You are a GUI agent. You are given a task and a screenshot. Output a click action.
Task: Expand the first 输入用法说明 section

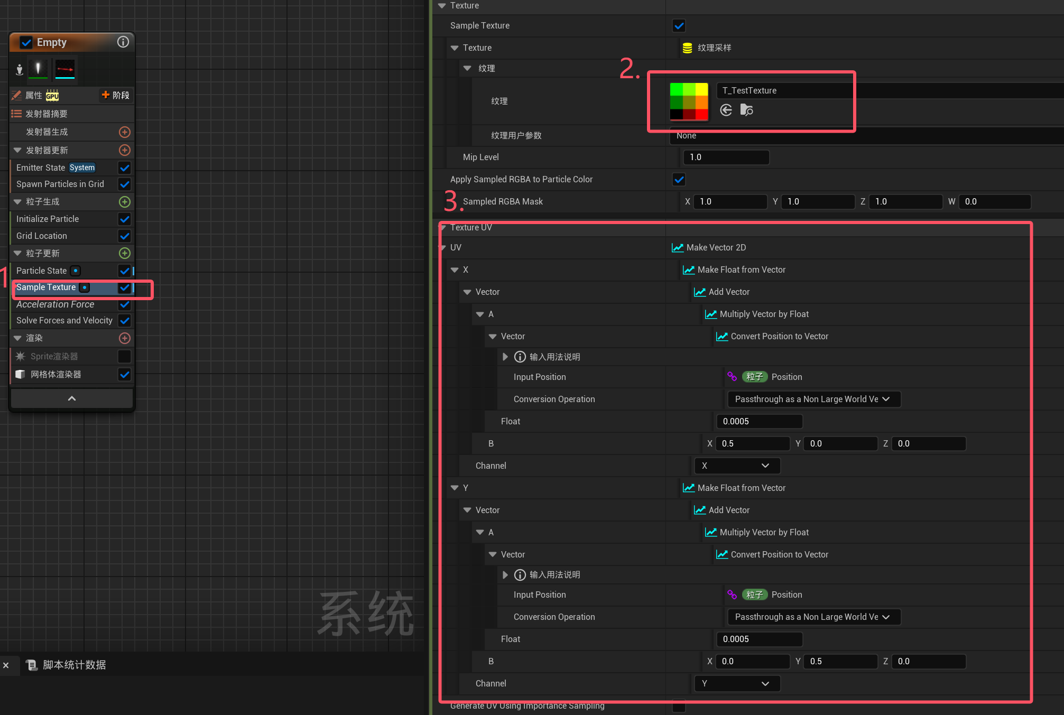coord(505,357)
